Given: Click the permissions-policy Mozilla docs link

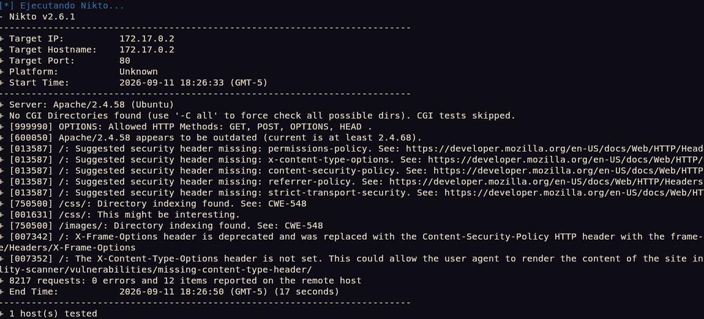Looking at the screenshot, I should click(x=555, y=148).
